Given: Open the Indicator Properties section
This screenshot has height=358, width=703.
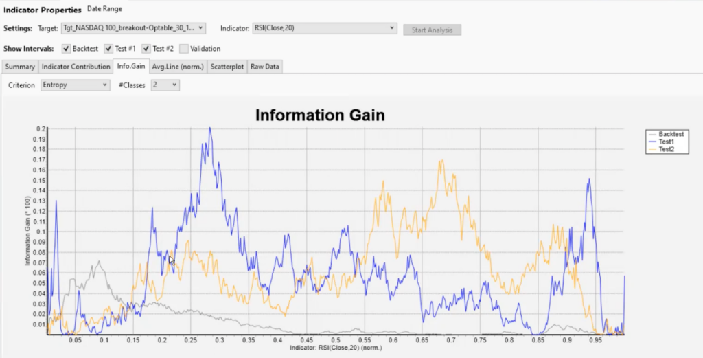Looking at the screenshot, I should [x=42, y=10].
